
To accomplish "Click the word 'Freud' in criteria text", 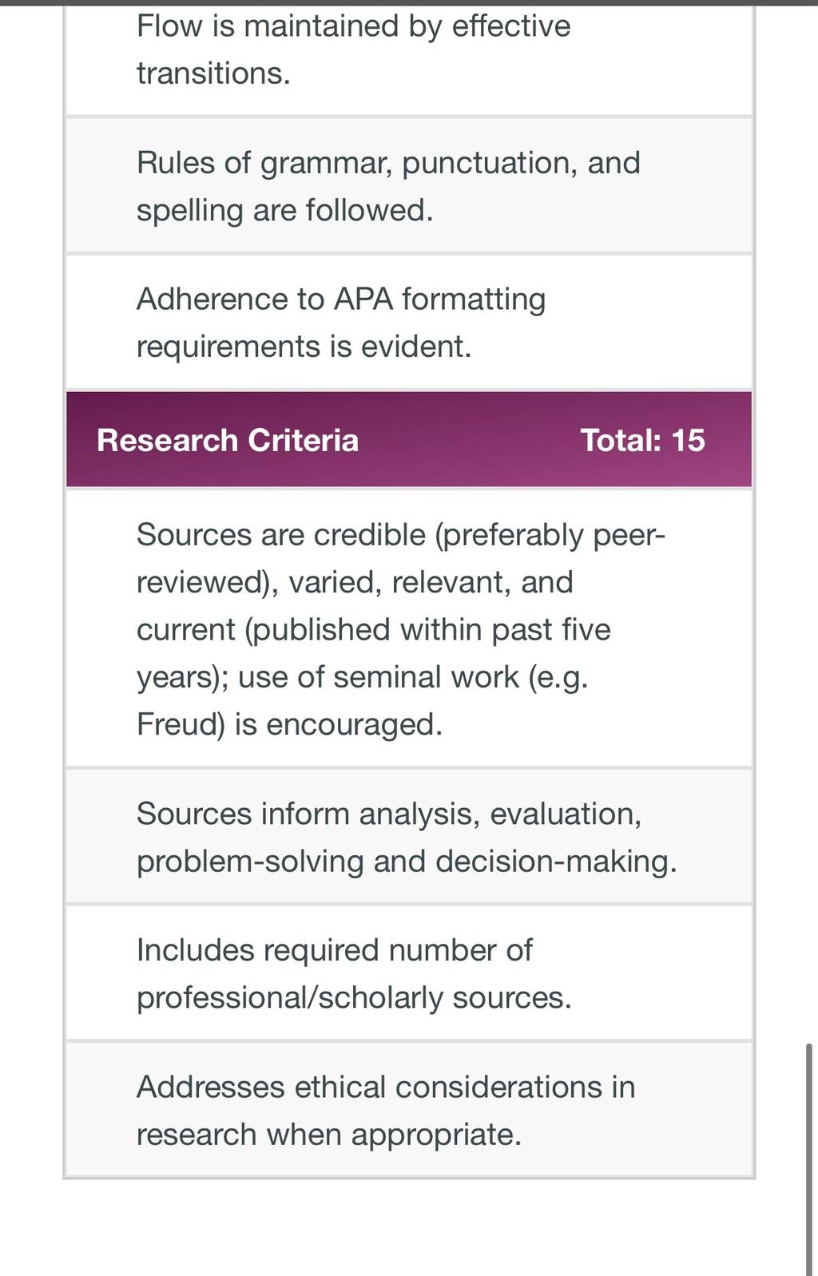I will pyautogui.click(x=181, y=724).
